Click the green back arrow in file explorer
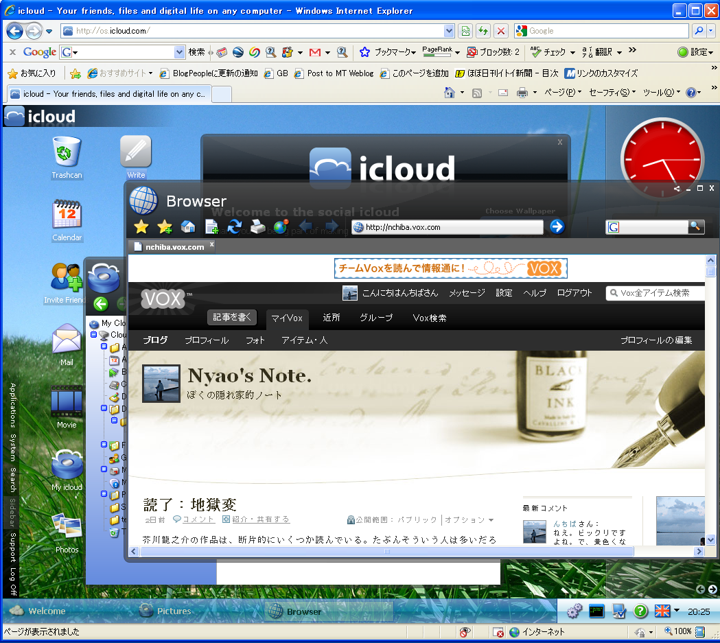720x643 pixels. (x=101, y=303)
